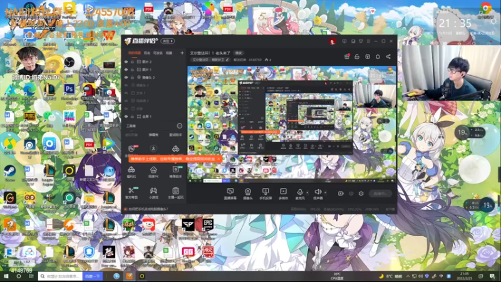The width and height of the screenshot is (501, 282).
Task: Click the unlock padlock icon near title
Action: click(357, 56)
